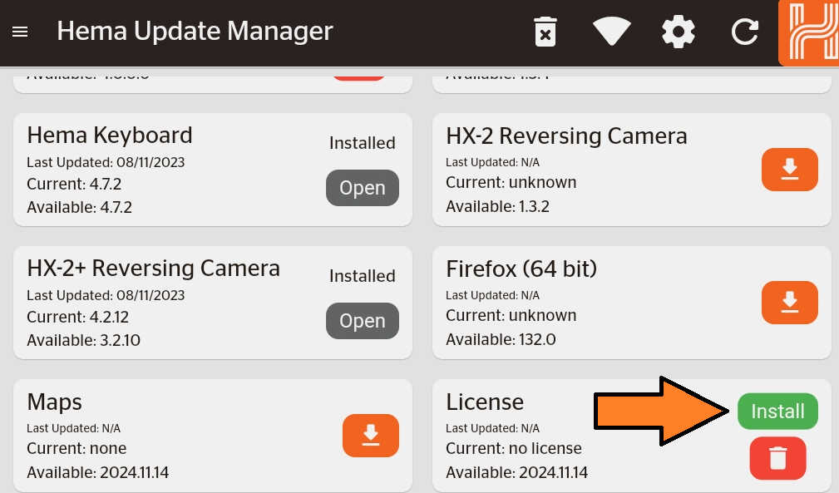Click the Hema Update Manager title text

(195, 32)
